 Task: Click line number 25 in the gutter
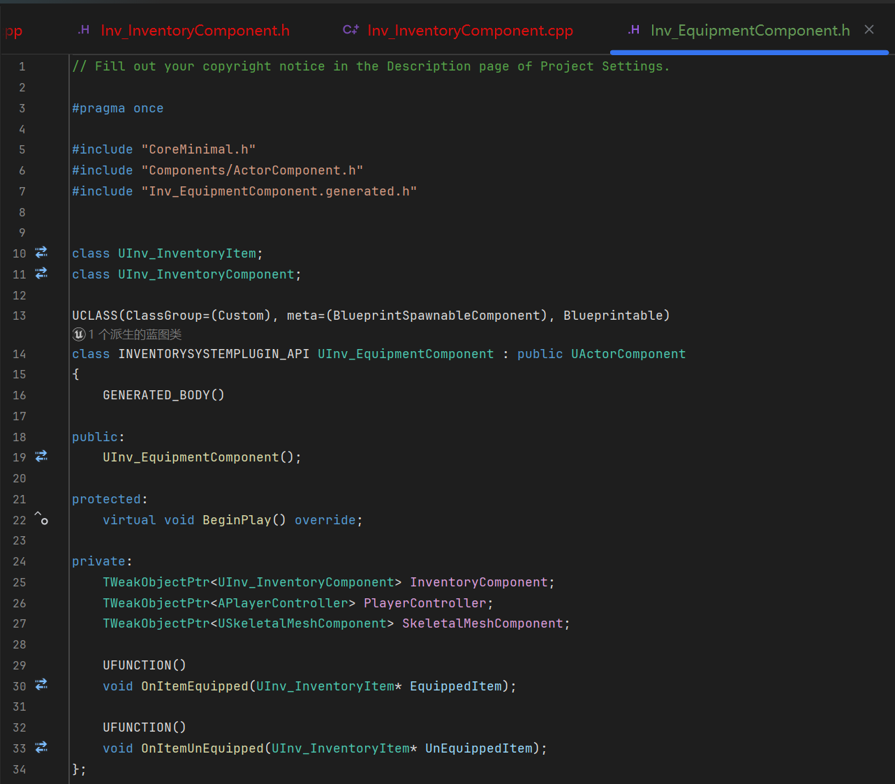(x=19, y=582)
